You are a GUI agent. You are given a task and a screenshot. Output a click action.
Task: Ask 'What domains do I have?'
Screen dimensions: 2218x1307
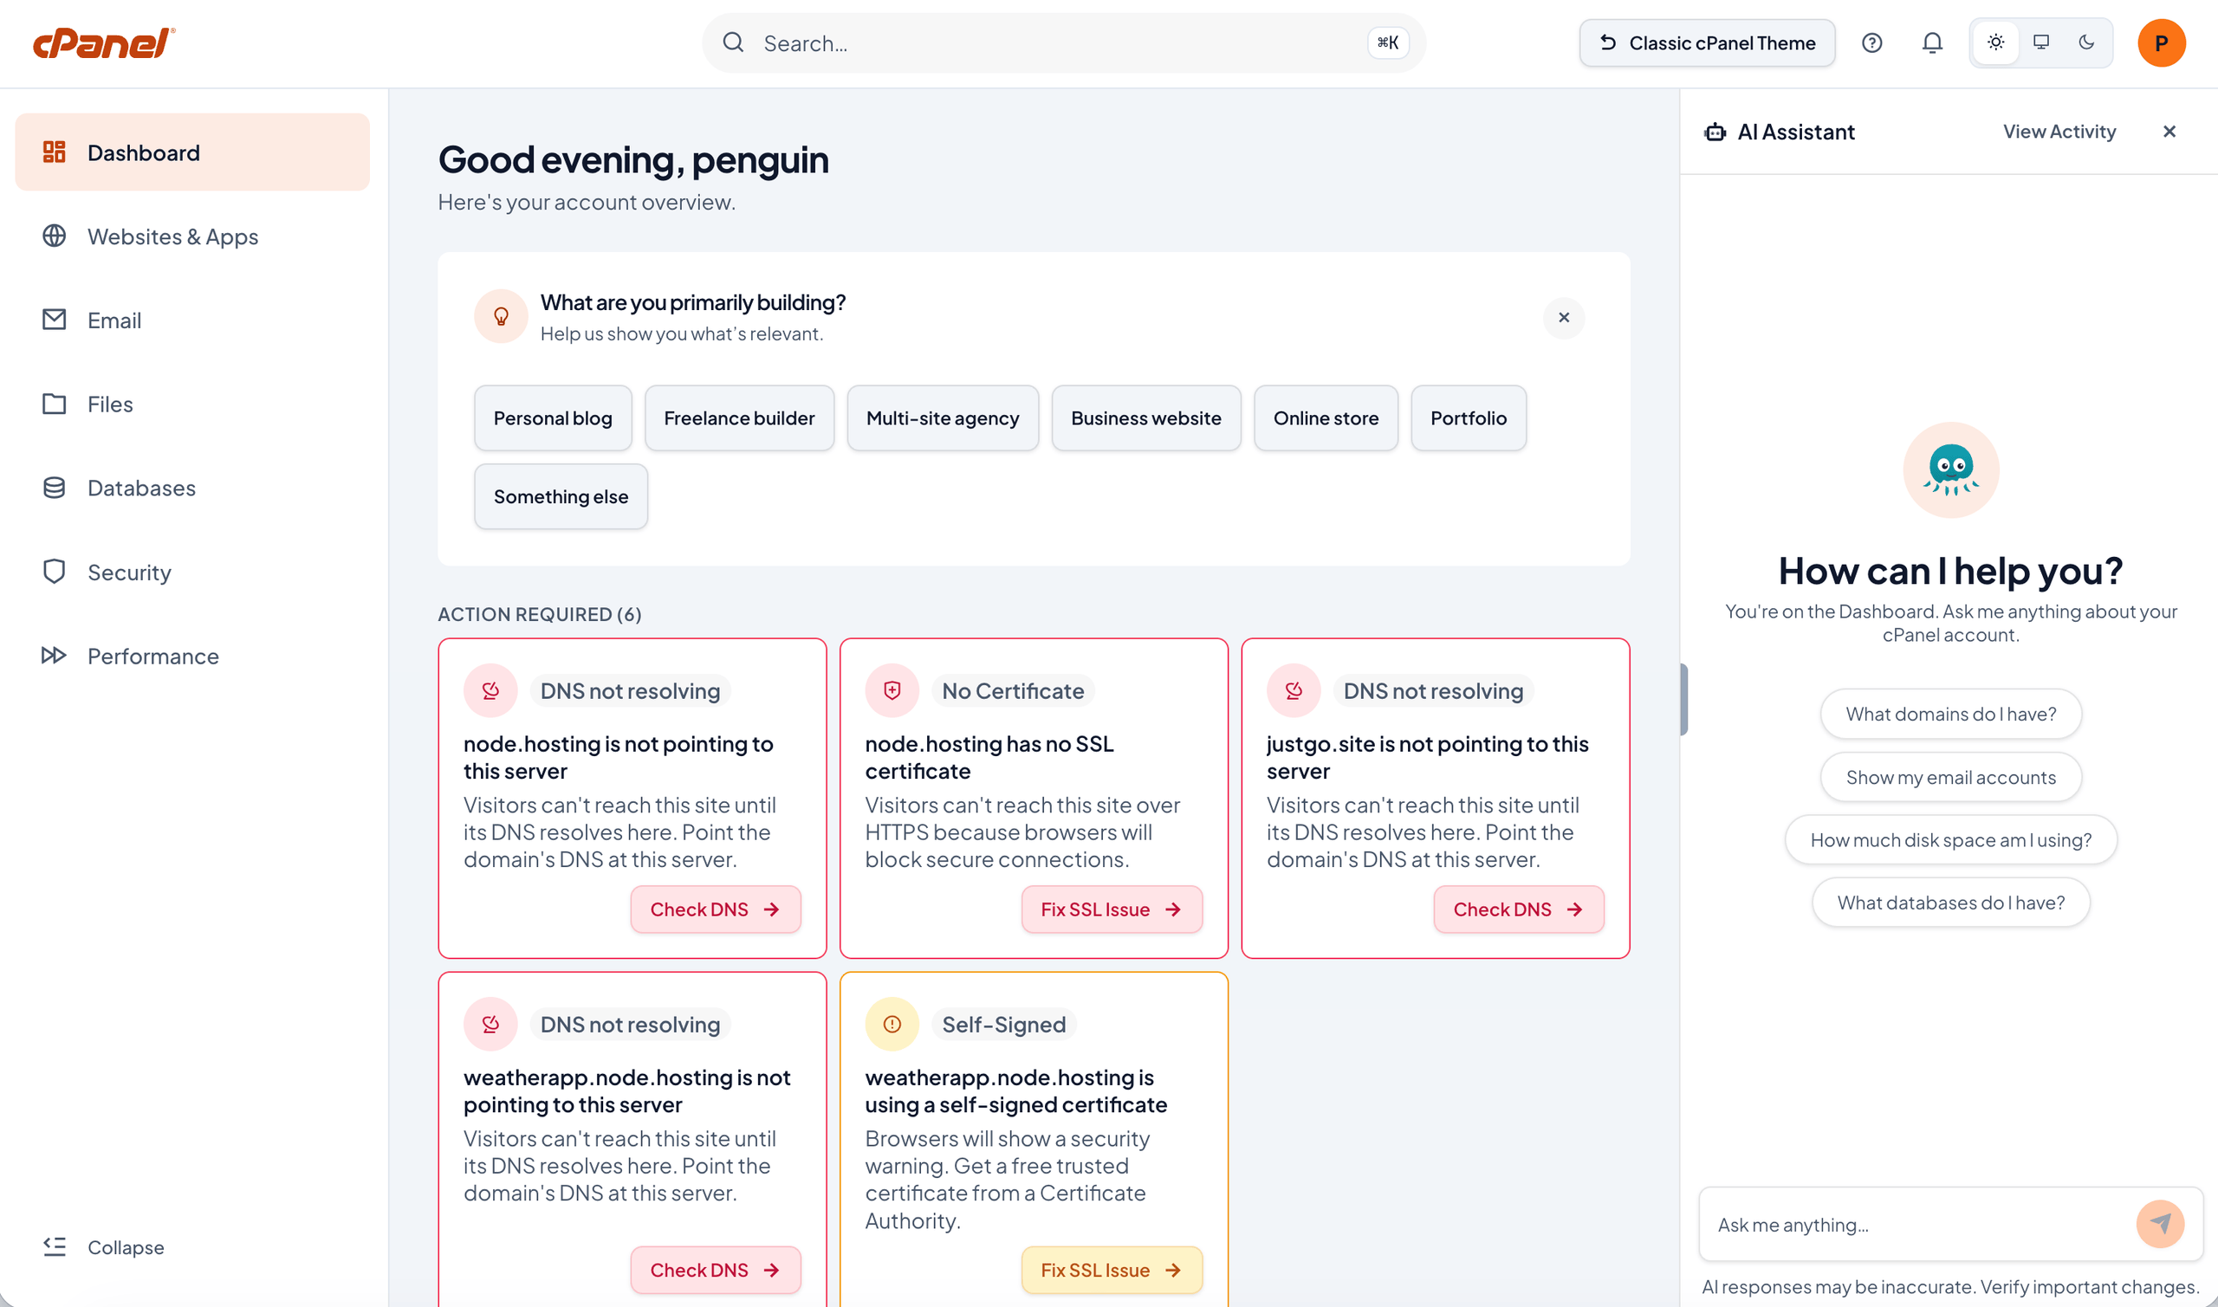[x=1950, y=714]
